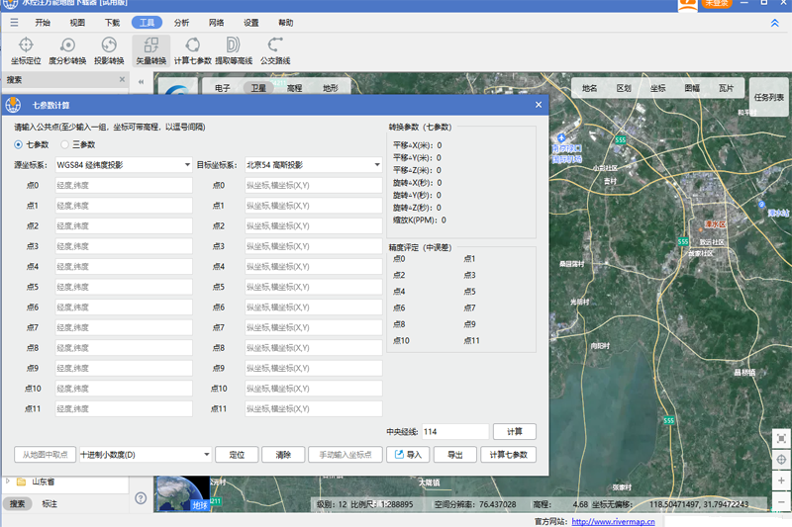Switch to the 设置 menu tab
792x527 pixels.
point(250,22)
